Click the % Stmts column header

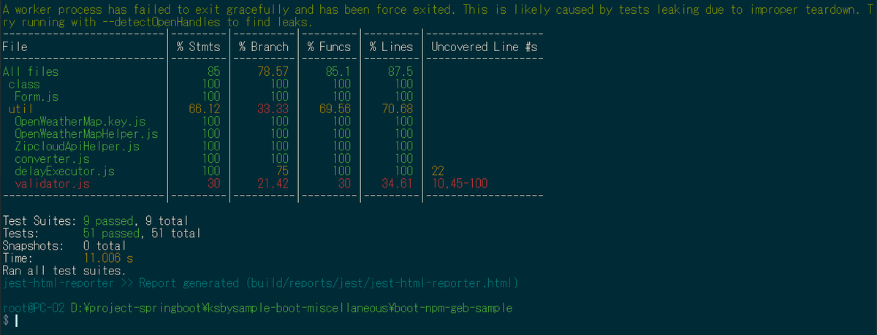(198, 47)
